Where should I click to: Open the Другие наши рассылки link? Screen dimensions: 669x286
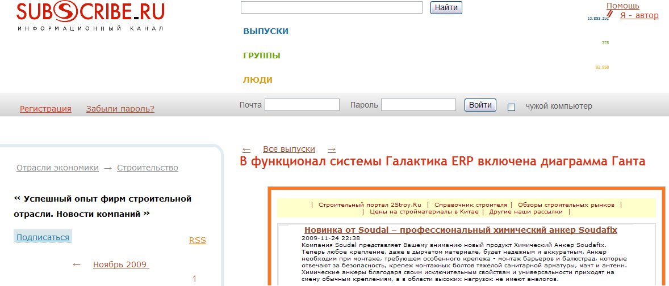tap(526, 211)
